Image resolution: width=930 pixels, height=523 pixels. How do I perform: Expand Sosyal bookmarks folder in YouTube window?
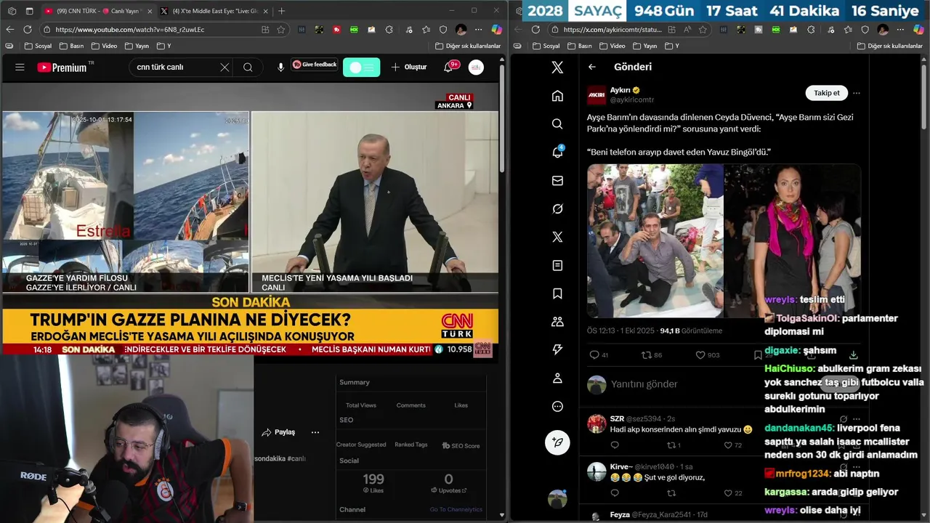(x=38, y=46)
